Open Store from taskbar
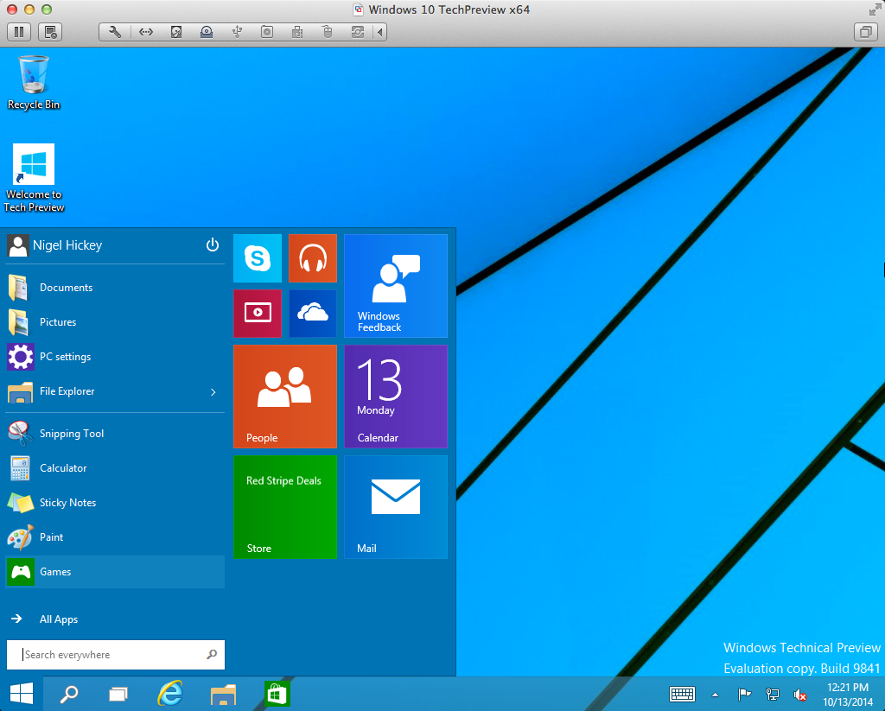Image resolution: width=885 pixels, height=711 pixels. 277,694
